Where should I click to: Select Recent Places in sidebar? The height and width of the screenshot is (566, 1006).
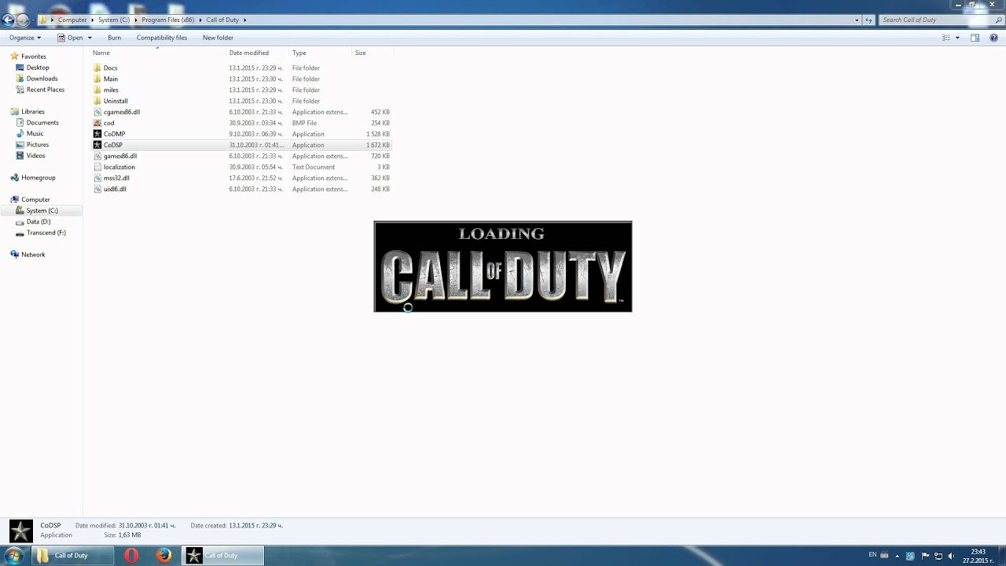tap(46, 90)
